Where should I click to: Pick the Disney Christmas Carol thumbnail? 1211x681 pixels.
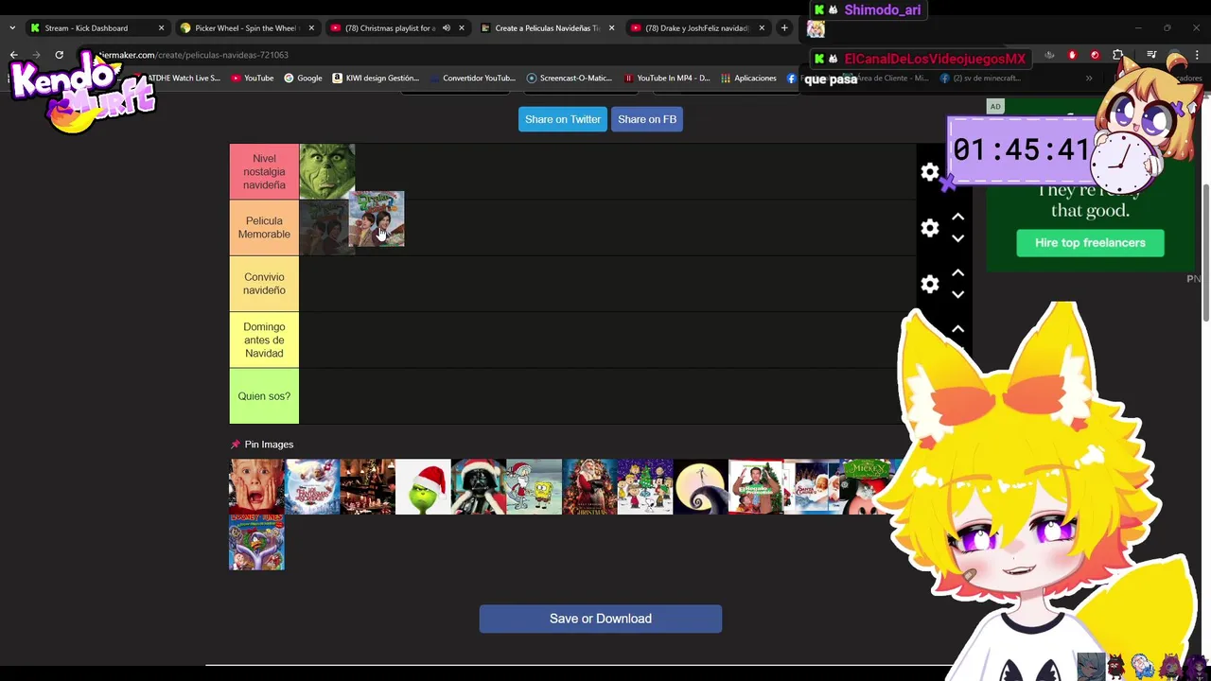click(x=312, y=487)
